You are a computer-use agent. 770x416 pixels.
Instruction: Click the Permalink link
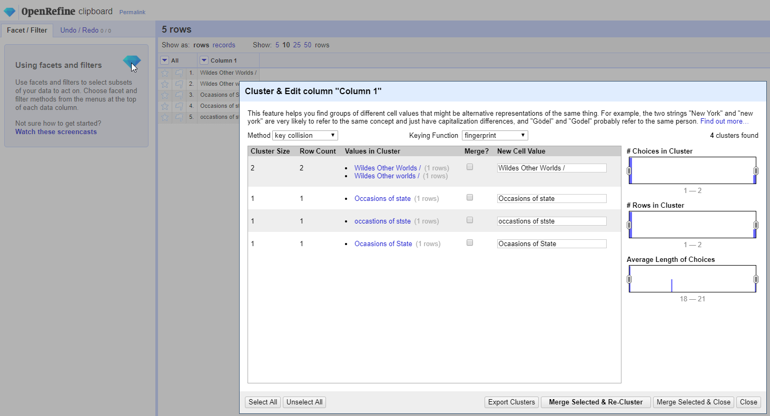(132, 12)
